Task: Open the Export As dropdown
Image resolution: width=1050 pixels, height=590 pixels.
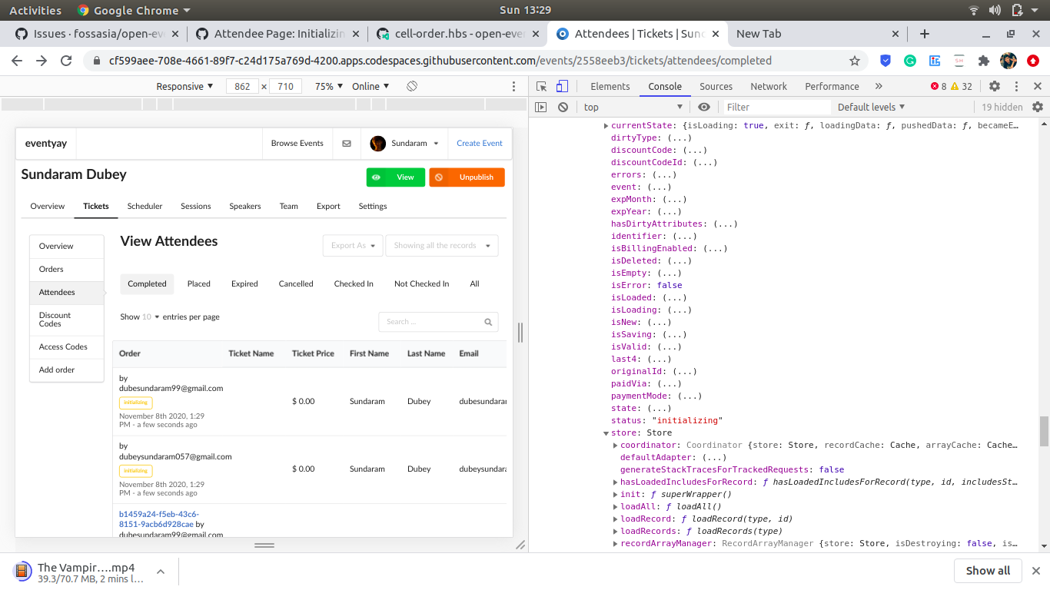Action: 352,246
